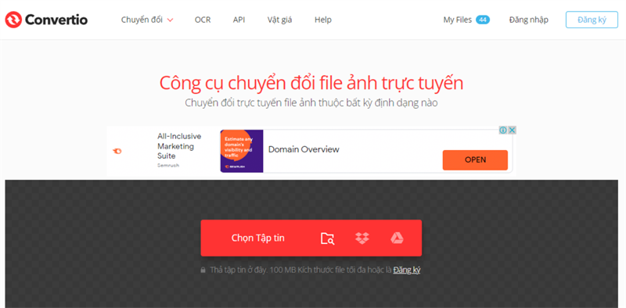
Task: Choose file from Google Drive icon
Action: click(x=397, y=238)
